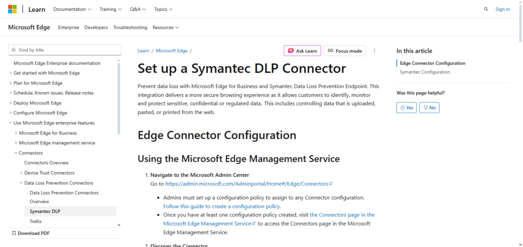Open Microsoft Edge product title
Image resolution: width=523 pixels, height=247 pixels.
[x=29, y=28]
